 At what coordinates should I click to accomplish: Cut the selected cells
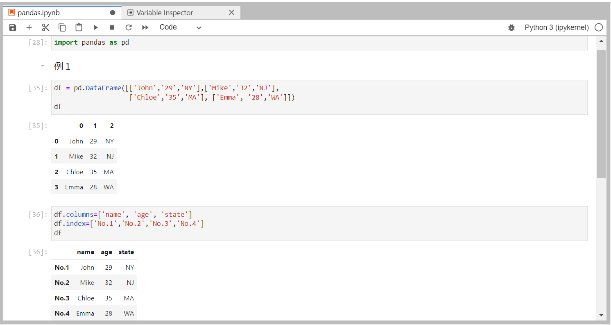45,27
